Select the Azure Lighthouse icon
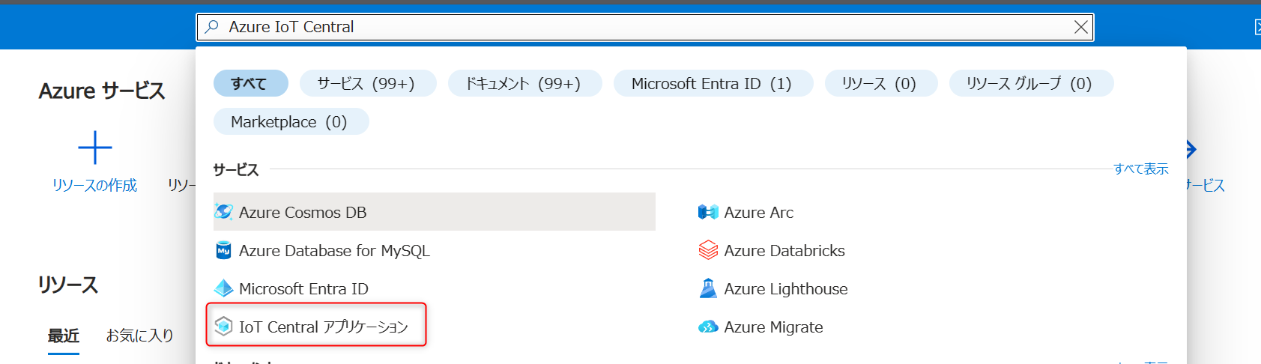The image size is (1261, 364). coord(708,288)
